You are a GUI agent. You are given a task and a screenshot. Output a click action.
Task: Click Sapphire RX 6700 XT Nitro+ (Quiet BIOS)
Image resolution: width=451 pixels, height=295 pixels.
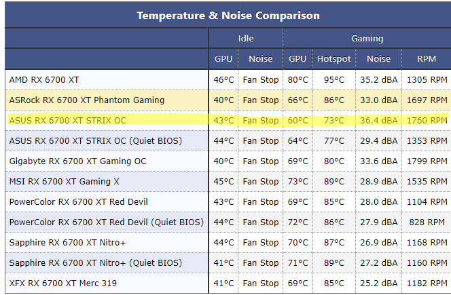click(x=95, y=262)
